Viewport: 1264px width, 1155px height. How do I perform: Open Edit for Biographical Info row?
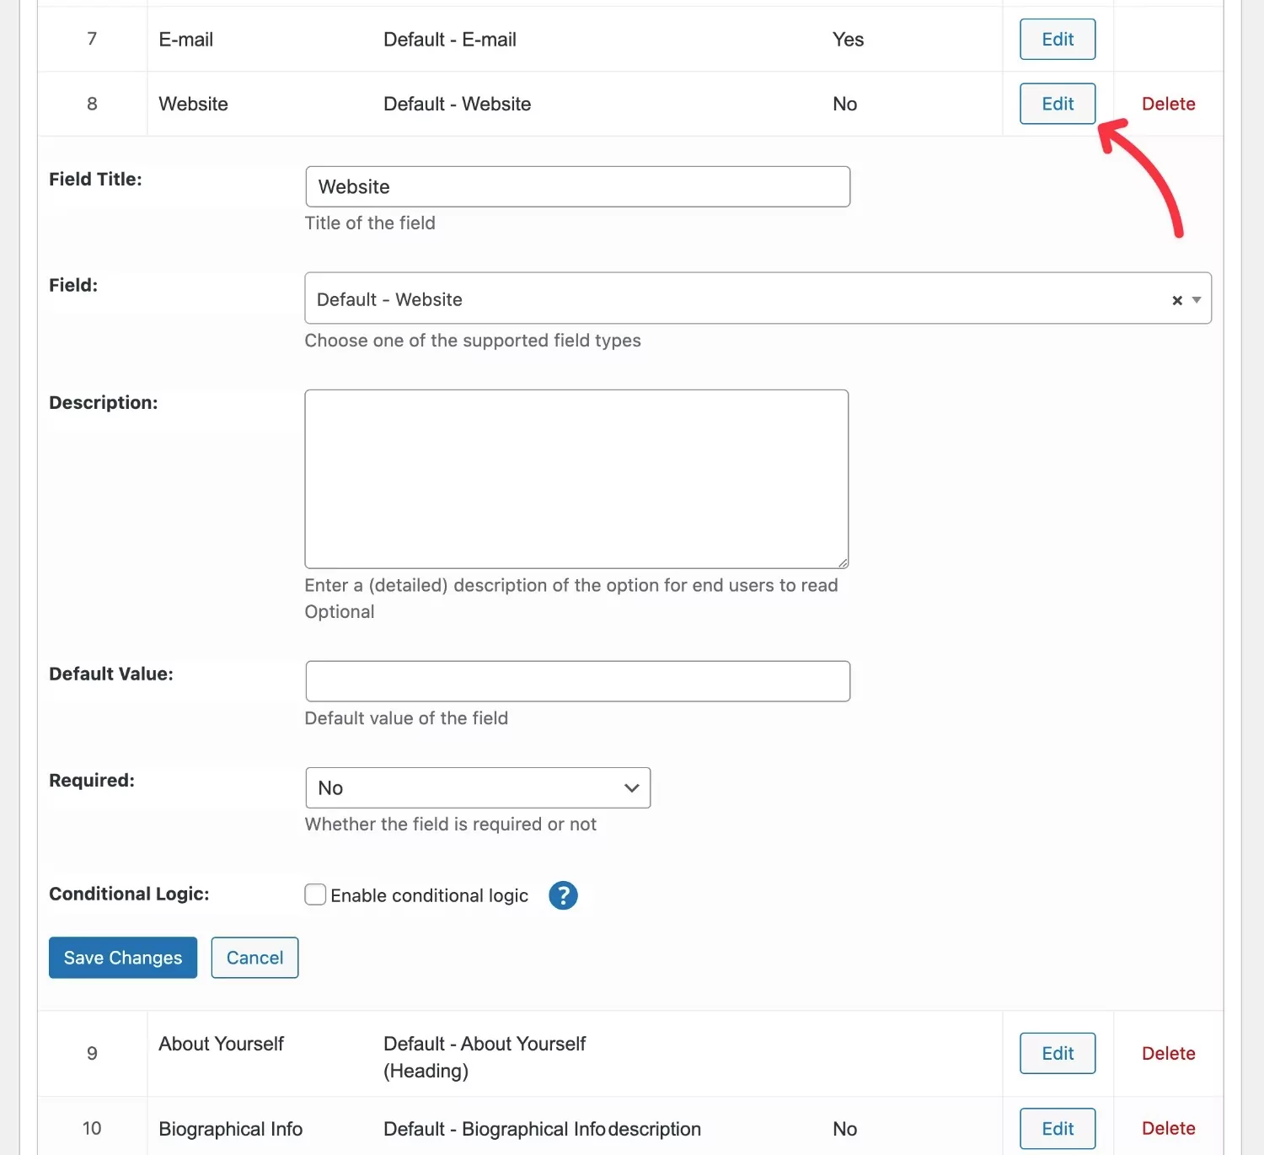pos(1058,1128)
